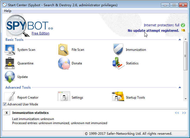The image size is (190, 138).
Task: Open the System Scan tool icon
Action: tap(10, 50)
